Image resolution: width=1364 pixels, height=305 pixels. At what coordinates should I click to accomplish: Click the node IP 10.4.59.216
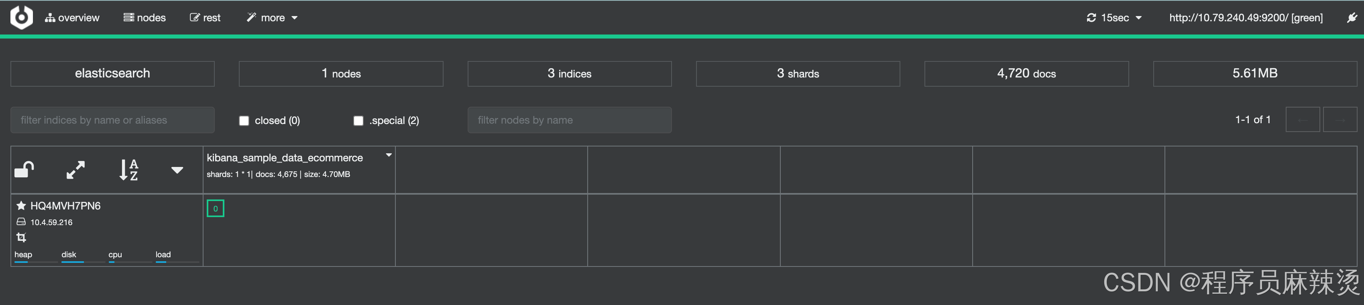pyautogui.click(x=51, y=222)
